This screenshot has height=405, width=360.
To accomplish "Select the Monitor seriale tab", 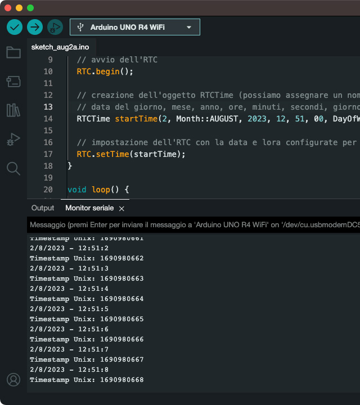I will pyautogui.click(x=89, y=208).
